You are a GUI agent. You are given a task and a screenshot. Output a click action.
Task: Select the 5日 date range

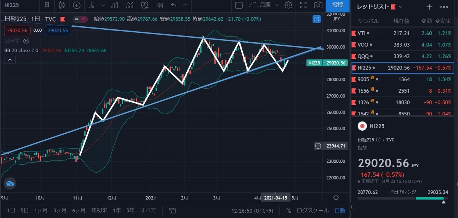click(x=24, y=210)
